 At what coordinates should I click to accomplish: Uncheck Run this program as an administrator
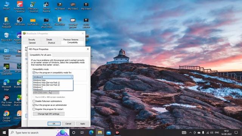34,105
